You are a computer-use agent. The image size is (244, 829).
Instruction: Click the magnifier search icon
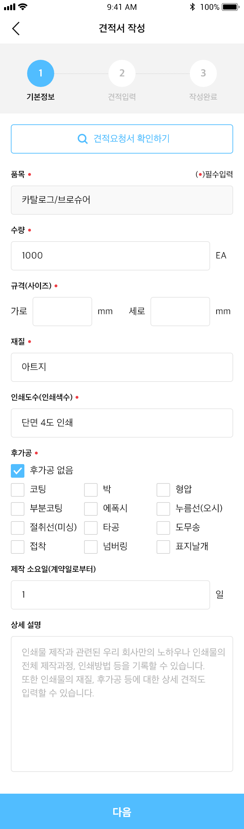(83, 139)
